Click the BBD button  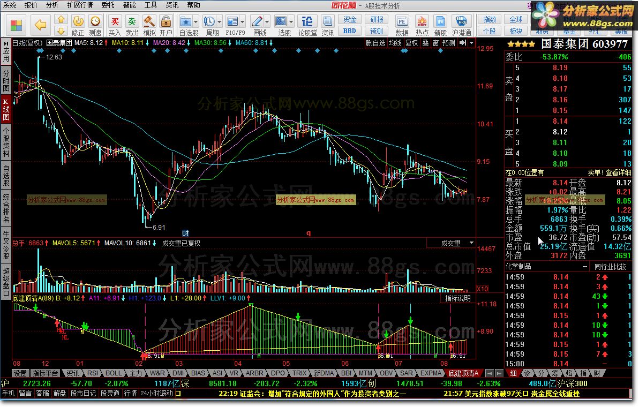(350, 31)
